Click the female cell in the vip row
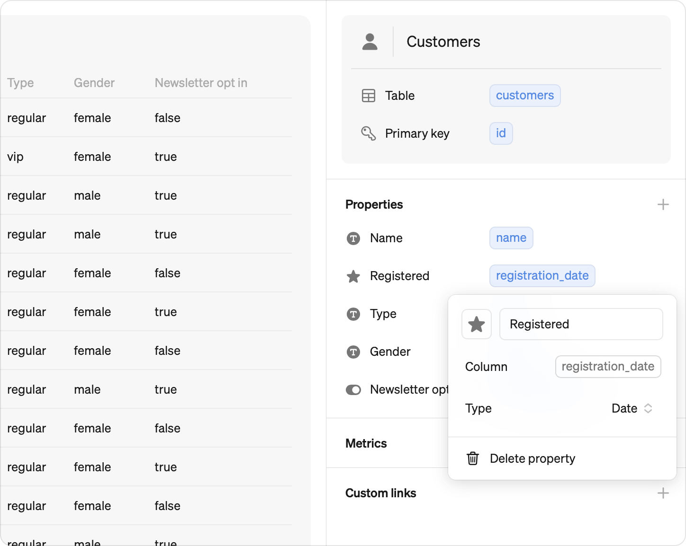This screenshot has width=686, height=546. click(92, 157)
